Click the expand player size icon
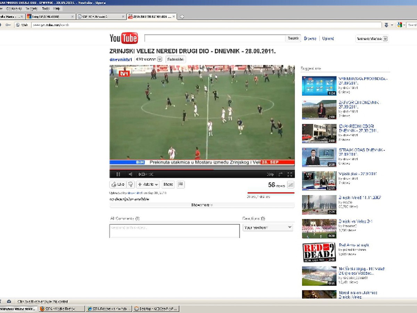The image size is (417, 313). click(x=280, y=174)
